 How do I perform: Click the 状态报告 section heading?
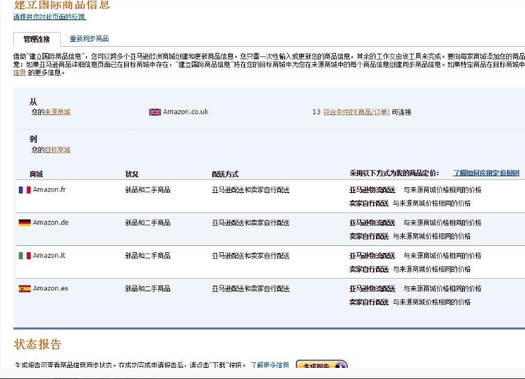coord(38,344)
